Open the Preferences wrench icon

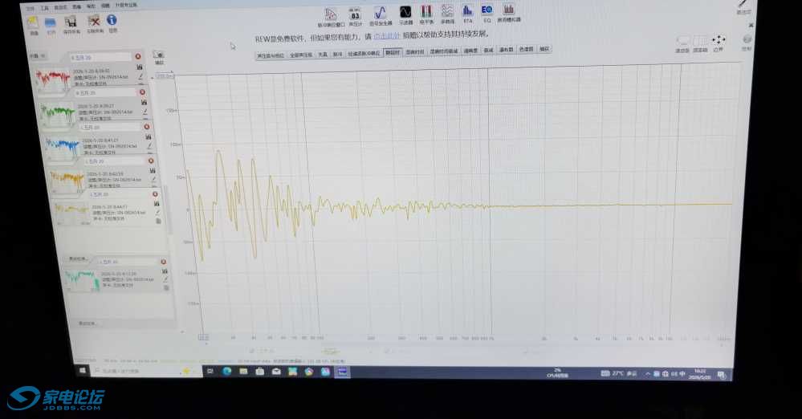[x=743, y=6]
